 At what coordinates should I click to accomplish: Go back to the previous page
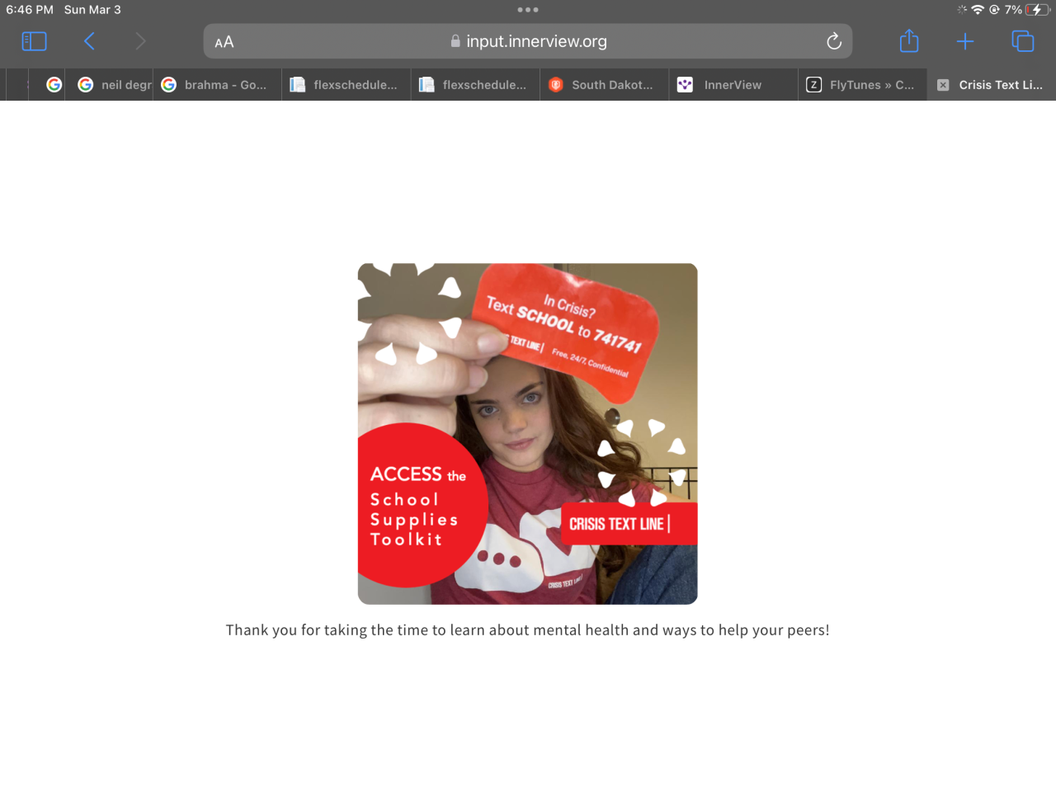click(89, 41)
